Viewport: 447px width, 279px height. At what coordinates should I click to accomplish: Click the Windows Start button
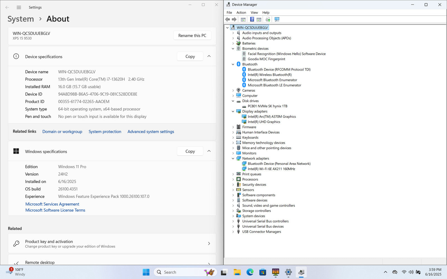146,272
